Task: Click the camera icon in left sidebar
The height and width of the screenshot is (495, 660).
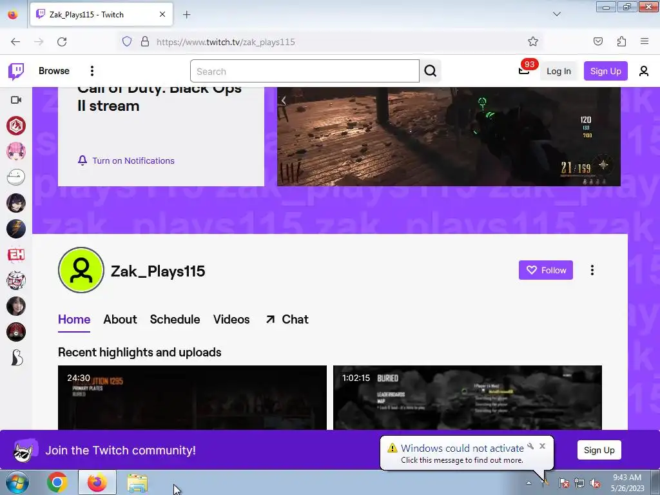Action: point(16,100)
